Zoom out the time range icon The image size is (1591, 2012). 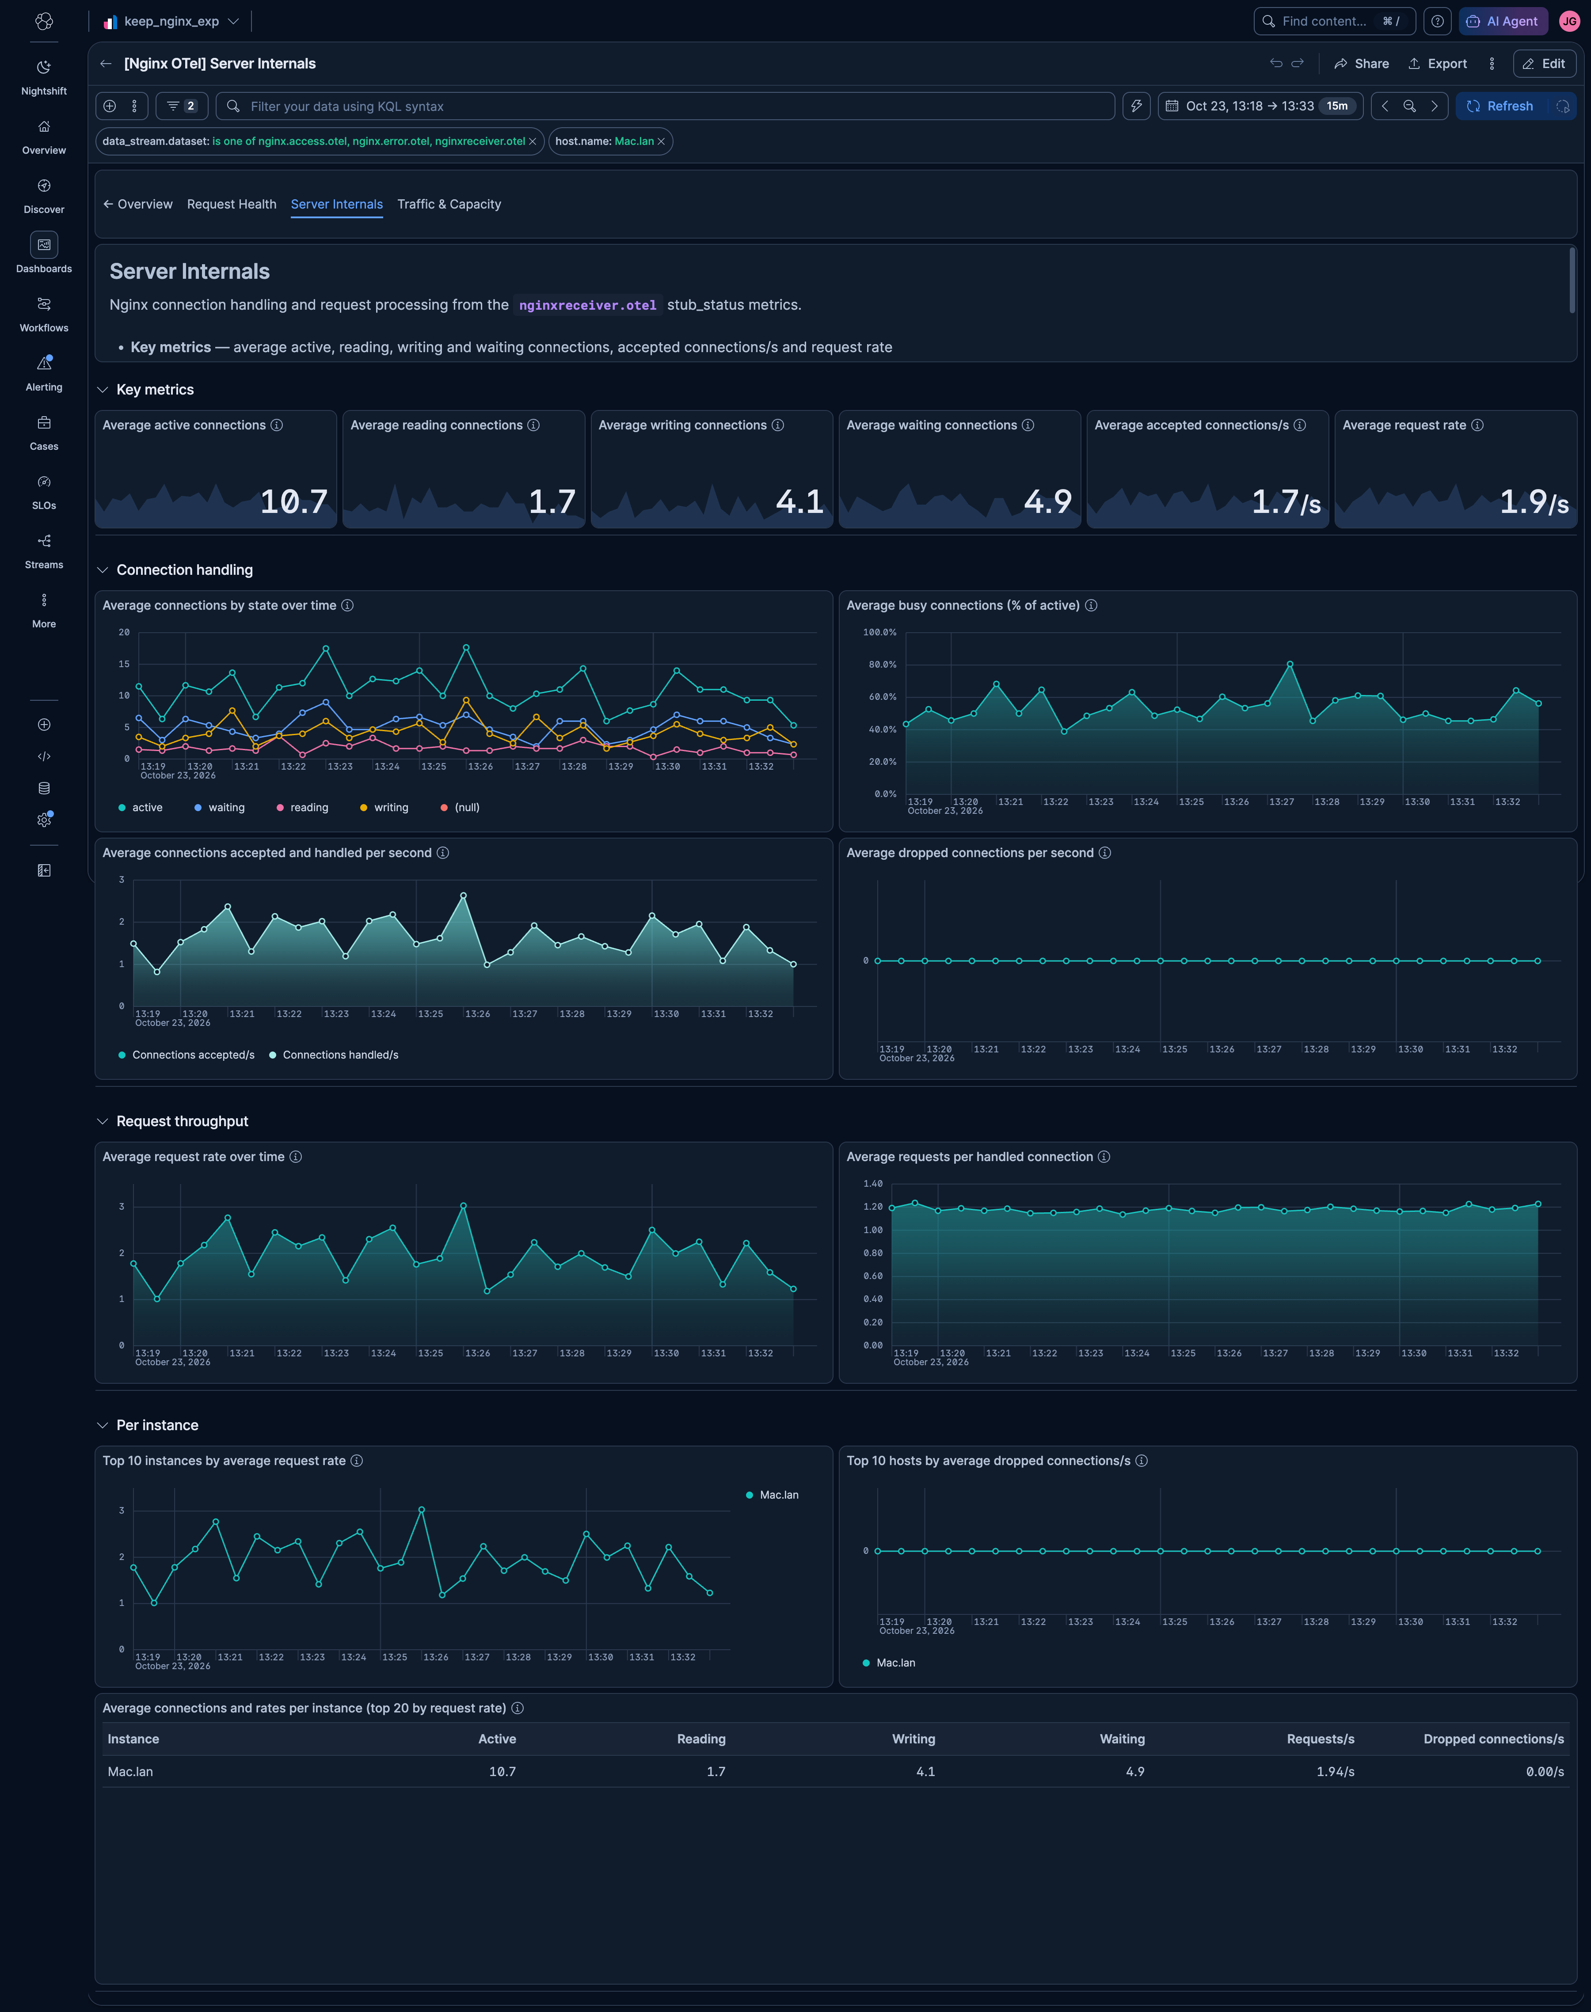pos(1409,106)
